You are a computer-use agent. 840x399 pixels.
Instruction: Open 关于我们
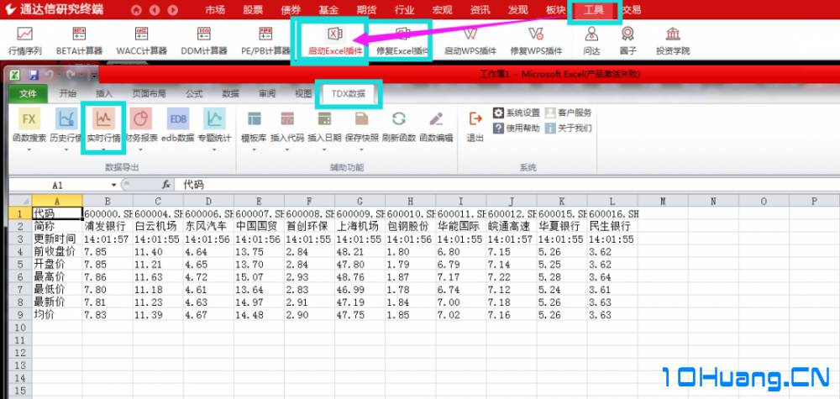tap(569, 129)
